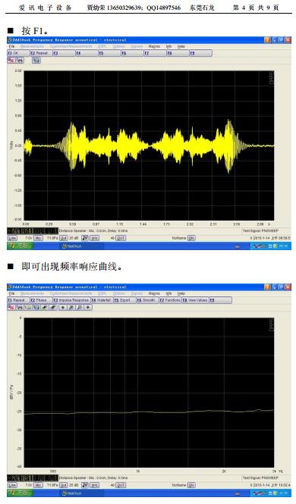This screenshot has width=296, height=504.
Task: Click the Windows Start button on the lower taskbar
Action: click(x=19, y=493)
